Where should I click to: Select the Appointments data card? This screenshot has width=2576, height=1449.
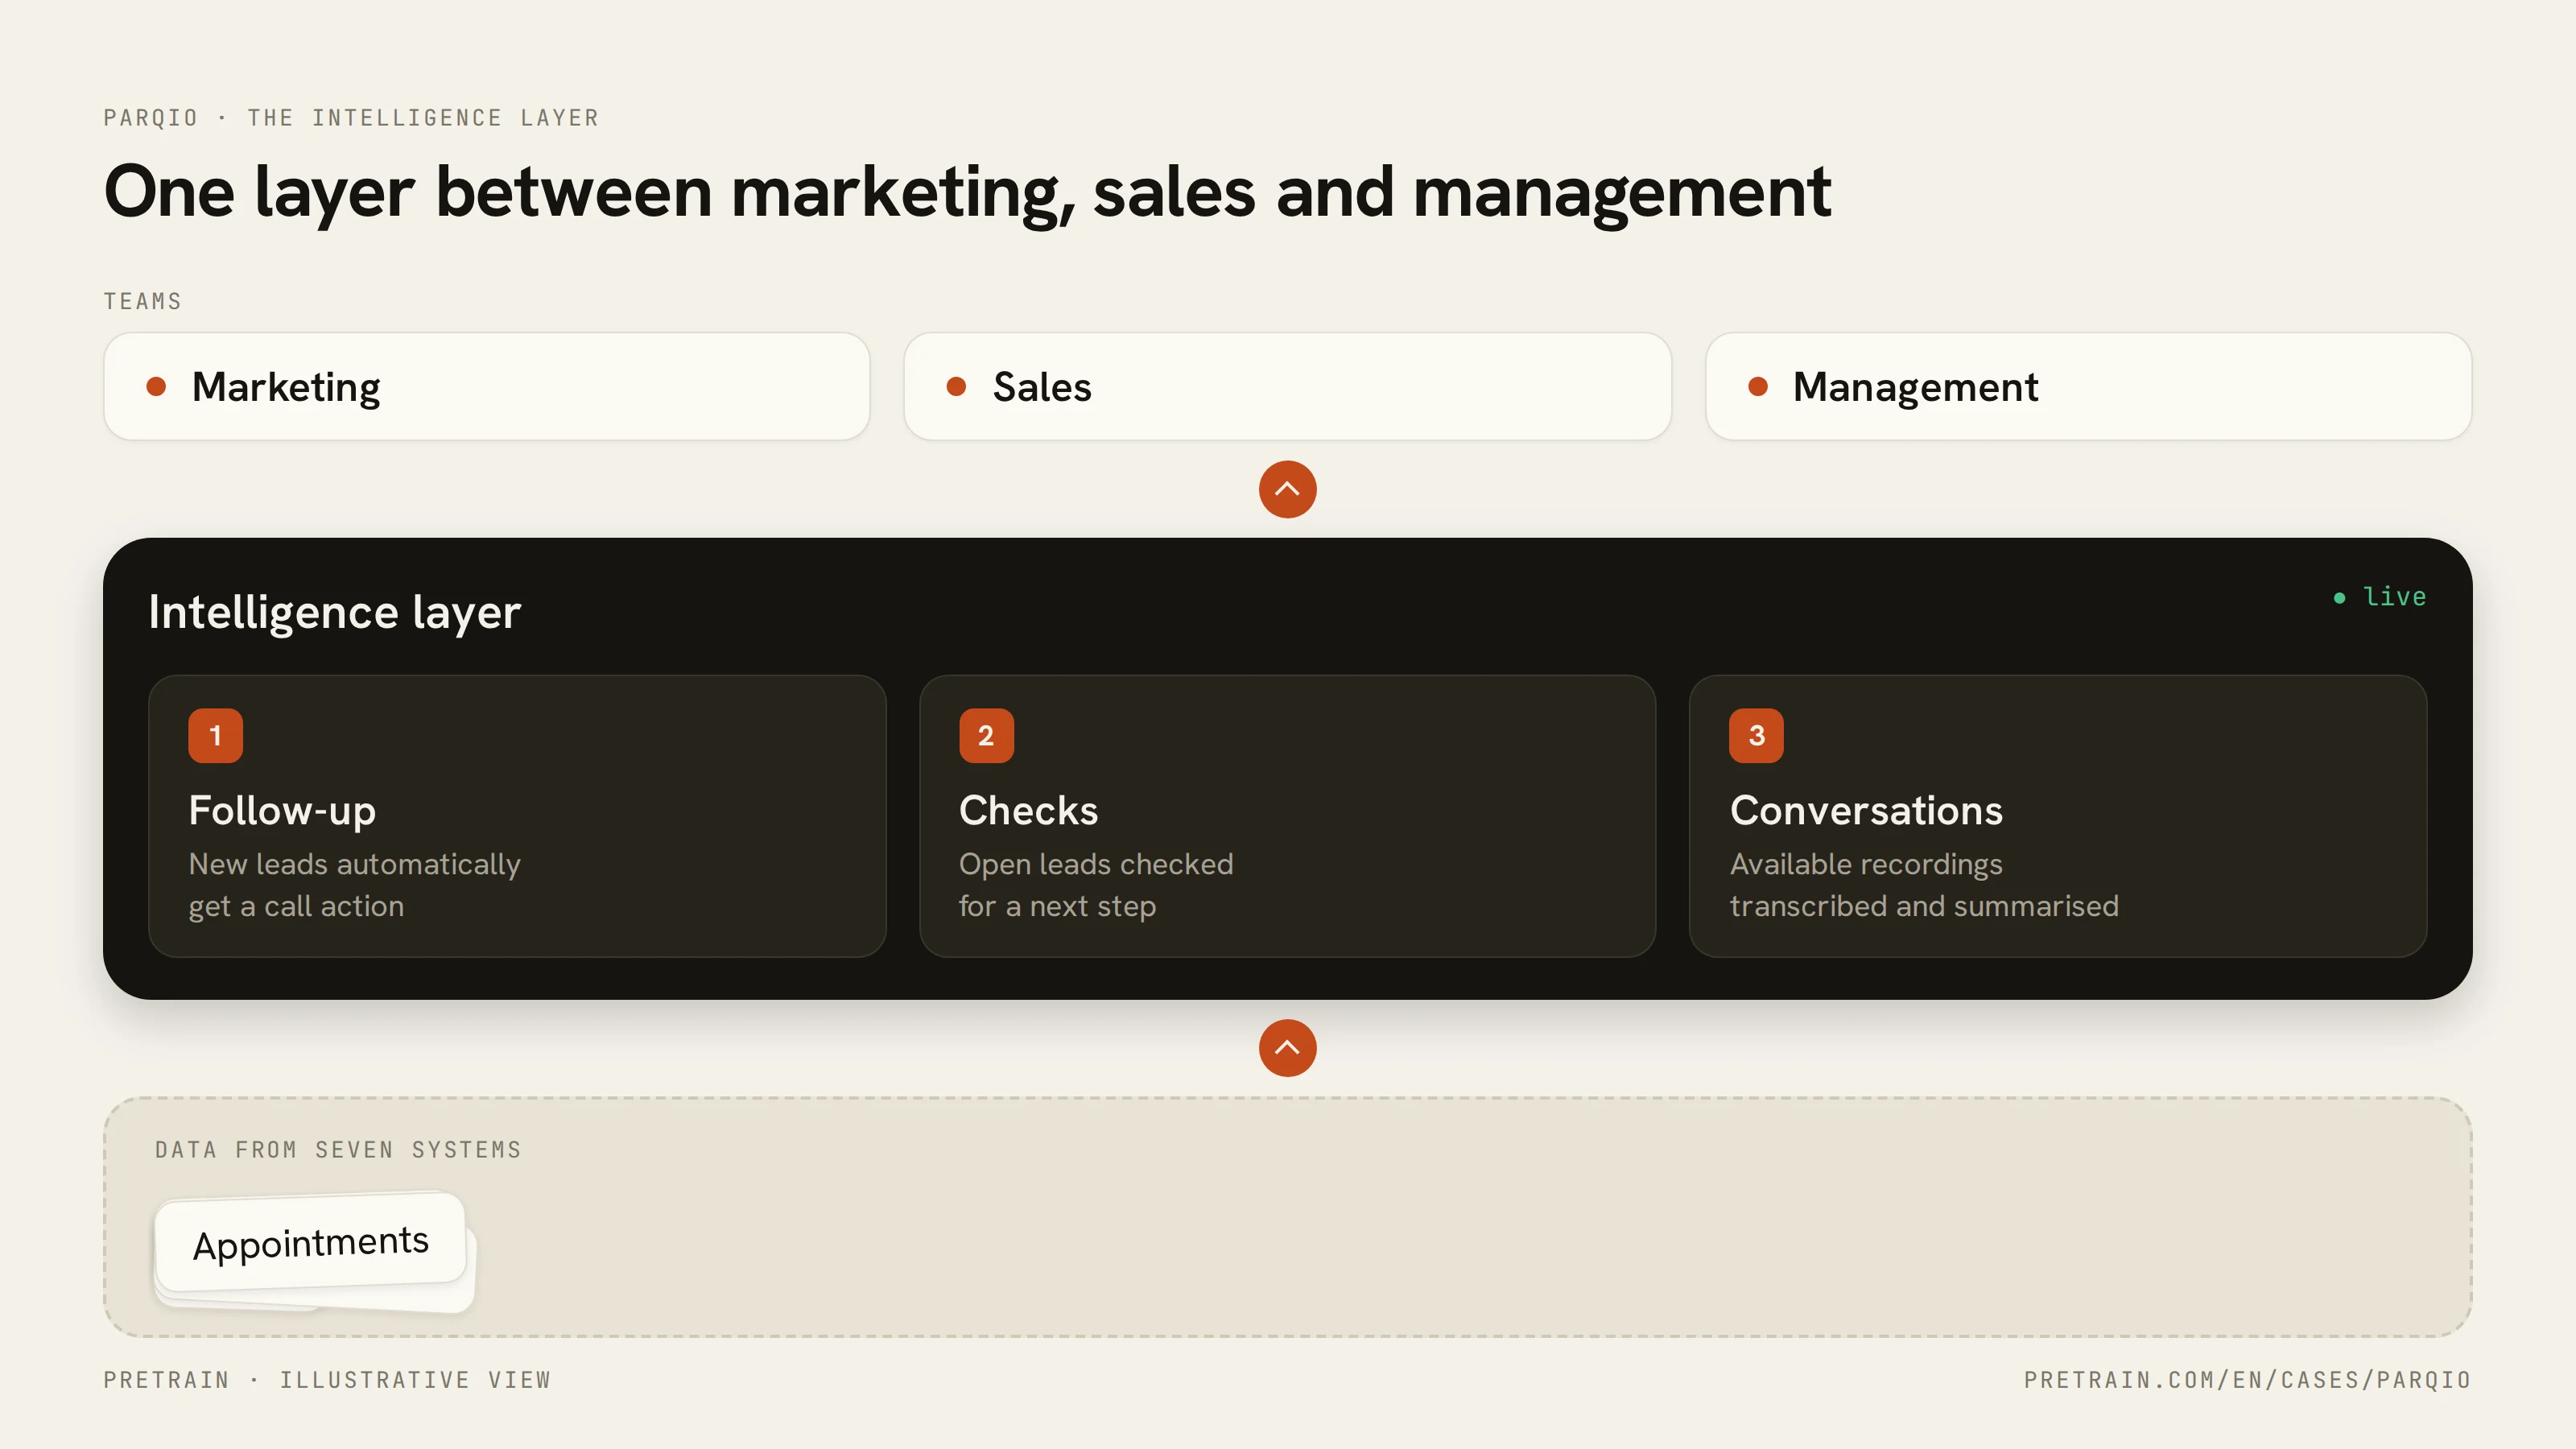coord(311,1242)
